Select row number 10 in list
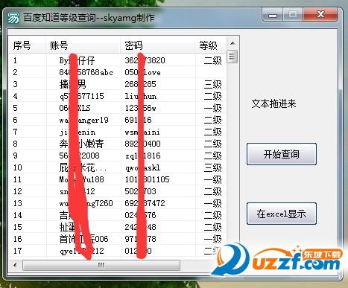This screenshot has height=288, width=348. coord(117,167)
